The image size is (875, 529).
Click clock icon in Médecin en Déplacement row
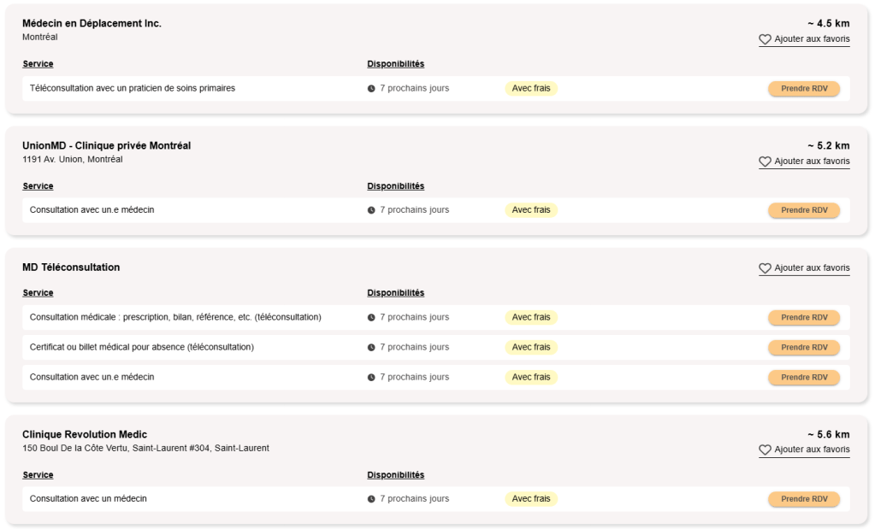pos(371,89)
